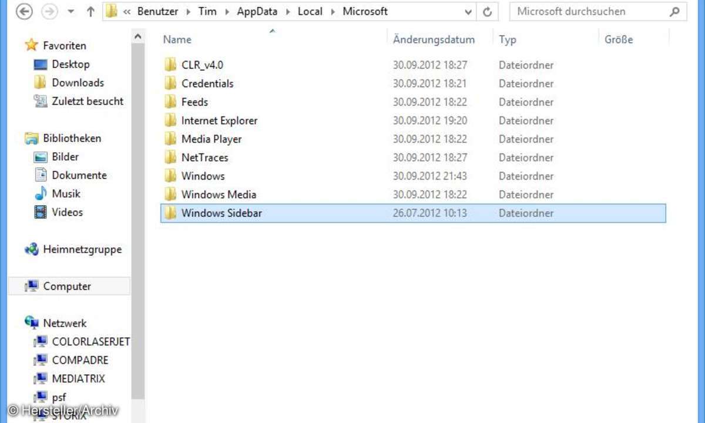Open address bar history dropdown

click(x=468, y=12)
